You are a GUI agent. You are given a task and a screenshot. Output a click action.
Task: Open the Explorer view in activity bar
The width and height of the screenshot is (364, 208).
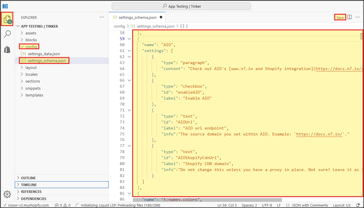7,19
